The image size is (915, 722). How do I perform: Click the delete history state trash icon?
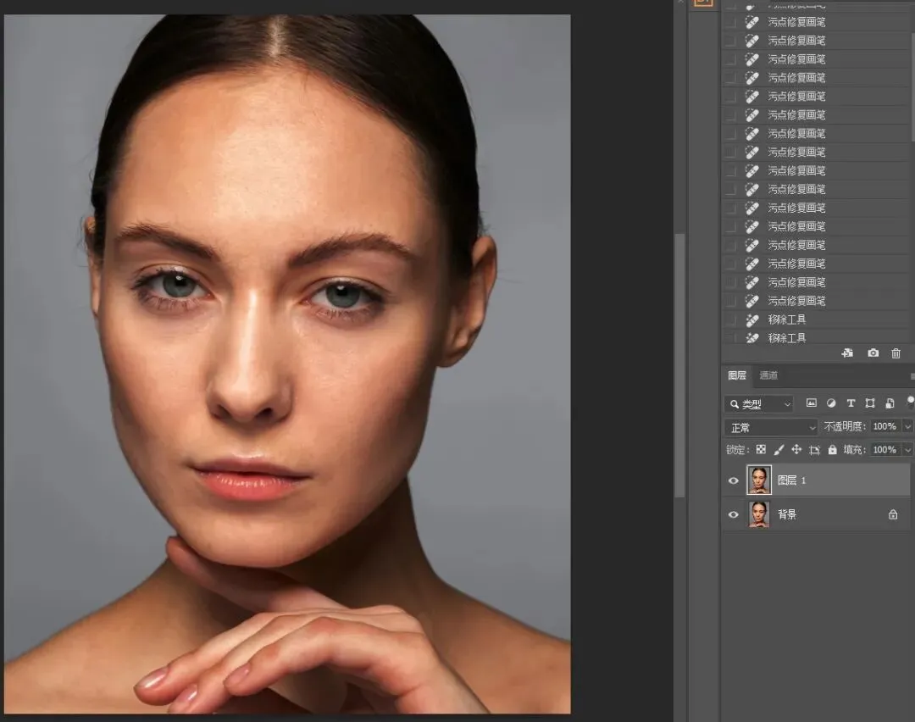pos(896,353)
